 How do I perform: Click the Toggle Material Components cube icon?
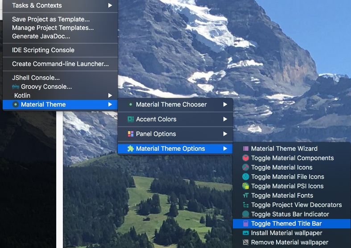[x=246, y=158]
